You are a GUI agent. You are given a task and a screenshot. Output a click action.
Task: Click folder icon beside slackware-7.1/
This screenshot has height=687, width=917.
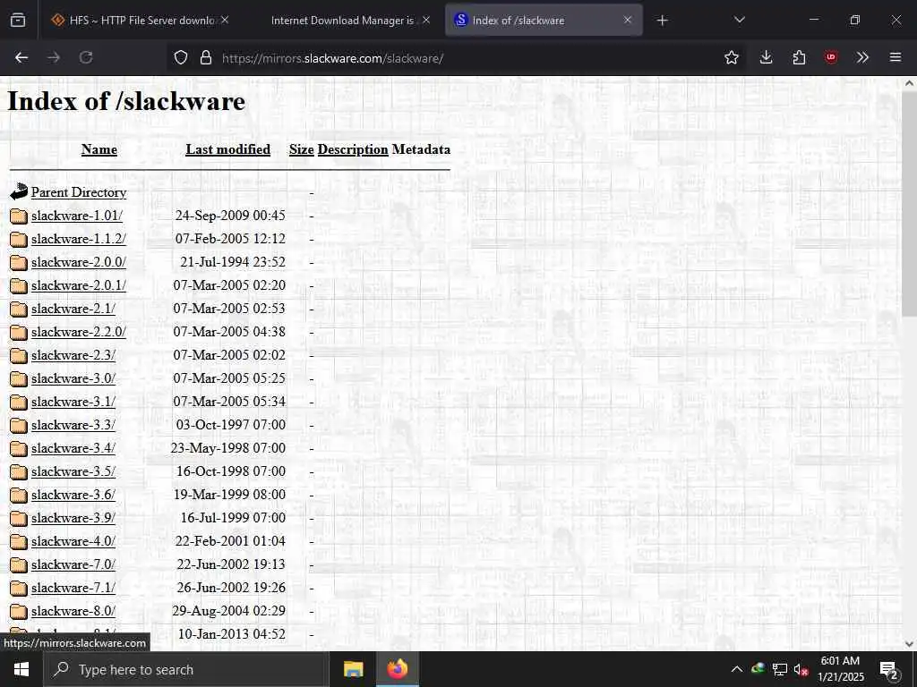(x=19, y=589)
